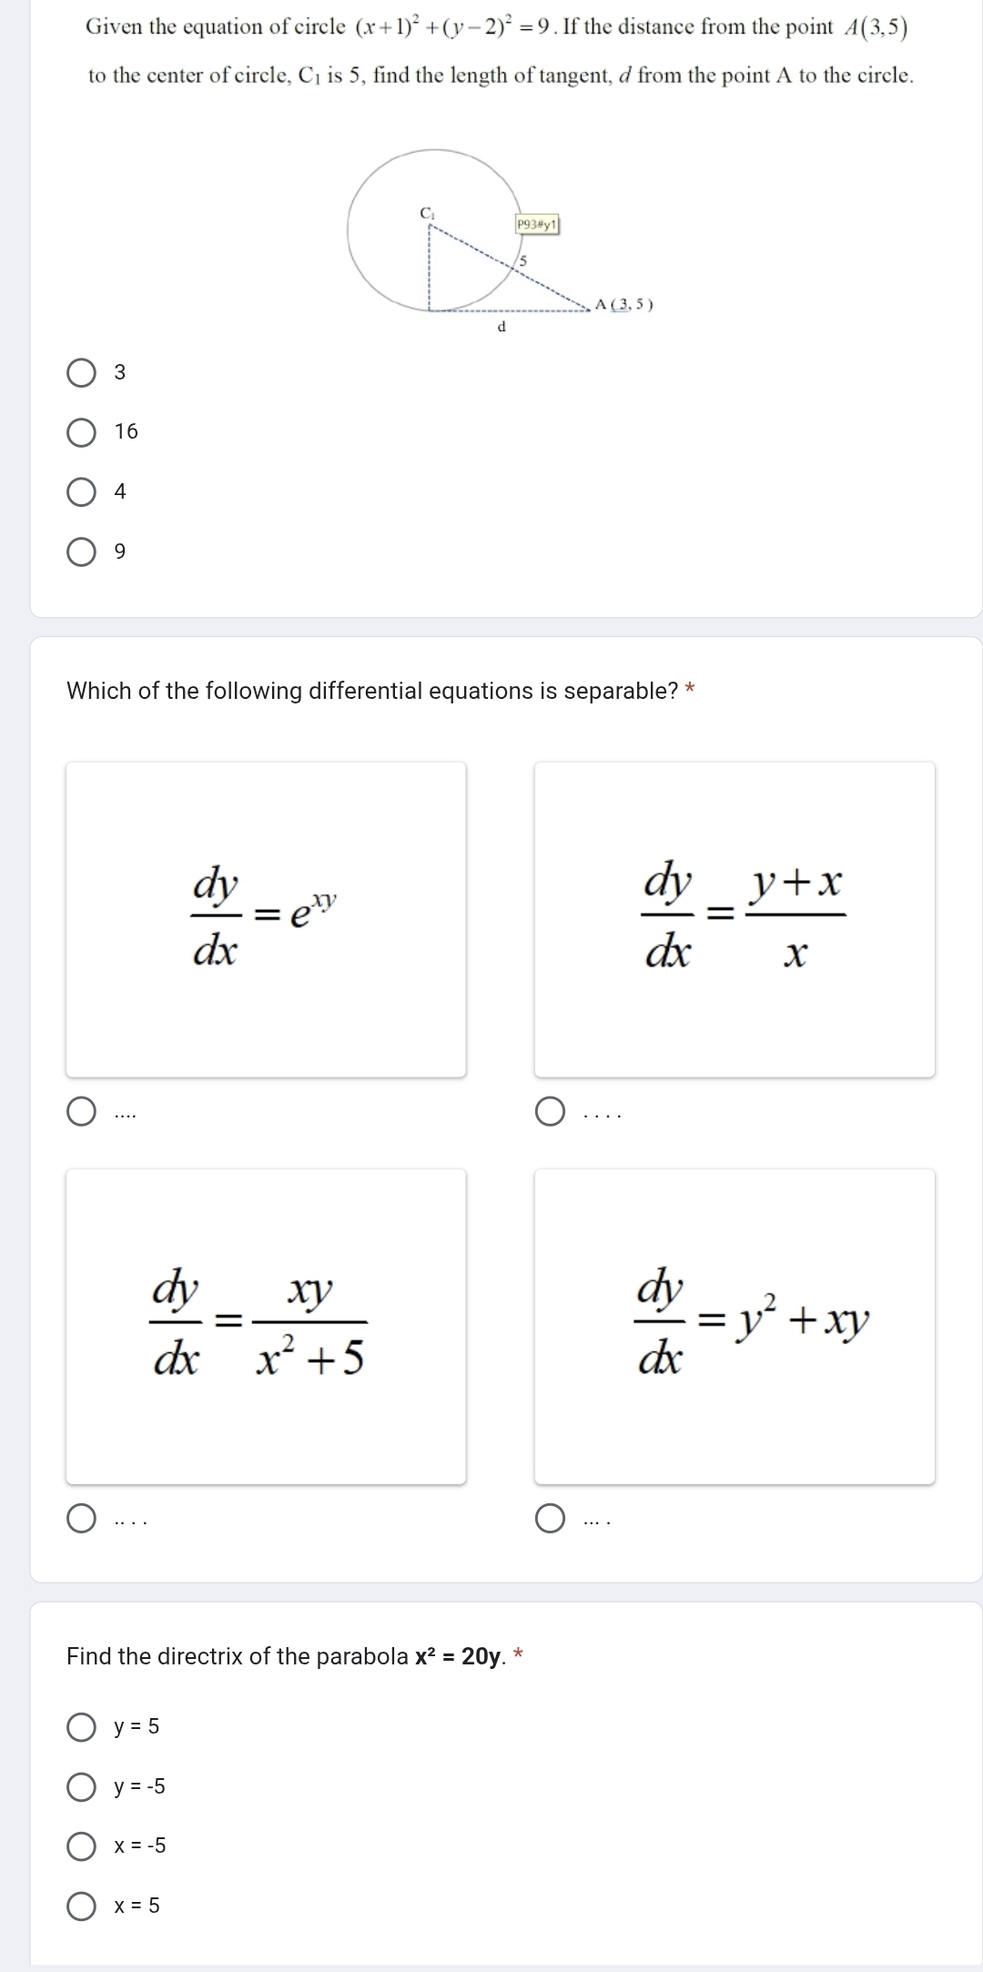Select the answer option 3
The width and height of the screenshot is (983, 1972).
(x=82, y=372)
